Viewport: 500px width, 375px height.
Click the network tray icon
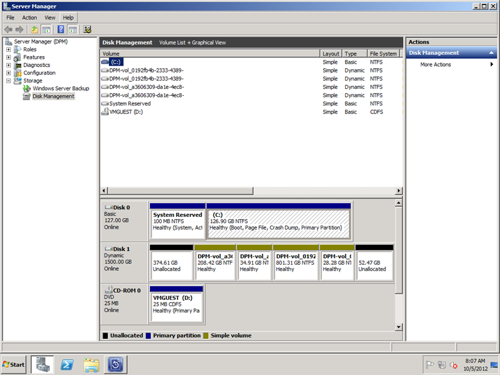click(441, 364)
